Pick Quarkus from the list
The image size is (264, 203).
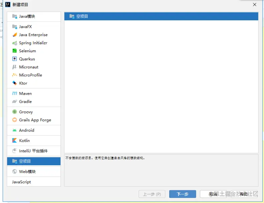[34, 59]
